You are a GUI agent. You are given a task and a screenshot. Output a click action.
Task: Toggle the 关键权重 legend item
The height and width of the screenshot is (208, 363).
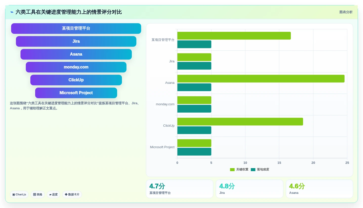click(x=239, y=170)
